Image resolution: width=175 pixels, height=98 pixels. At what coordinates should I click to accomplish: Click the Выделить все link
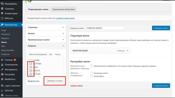pyautogui.click(x=33, y=81)
